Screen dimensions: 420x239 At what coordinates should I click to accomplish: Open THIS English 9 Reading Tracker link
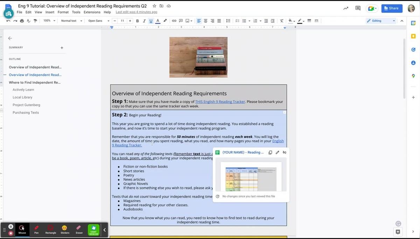pos(220,102)
